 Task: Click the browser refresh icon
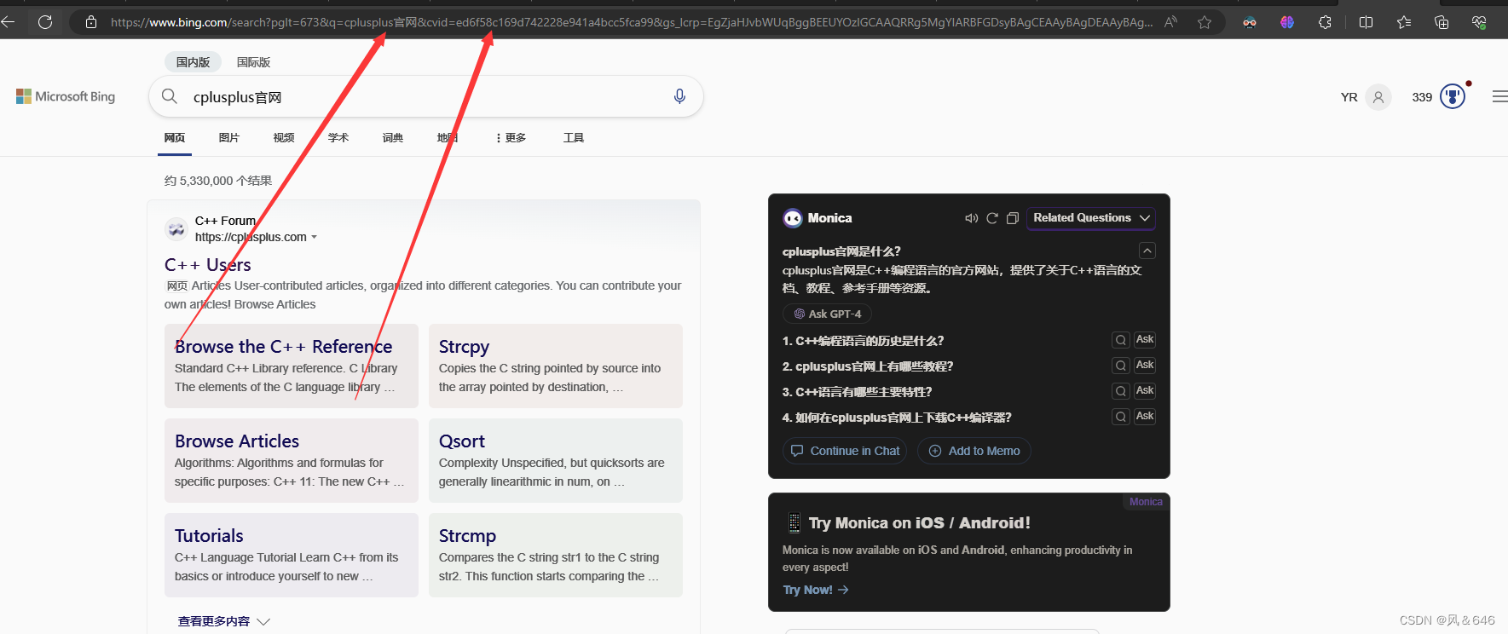45,22
